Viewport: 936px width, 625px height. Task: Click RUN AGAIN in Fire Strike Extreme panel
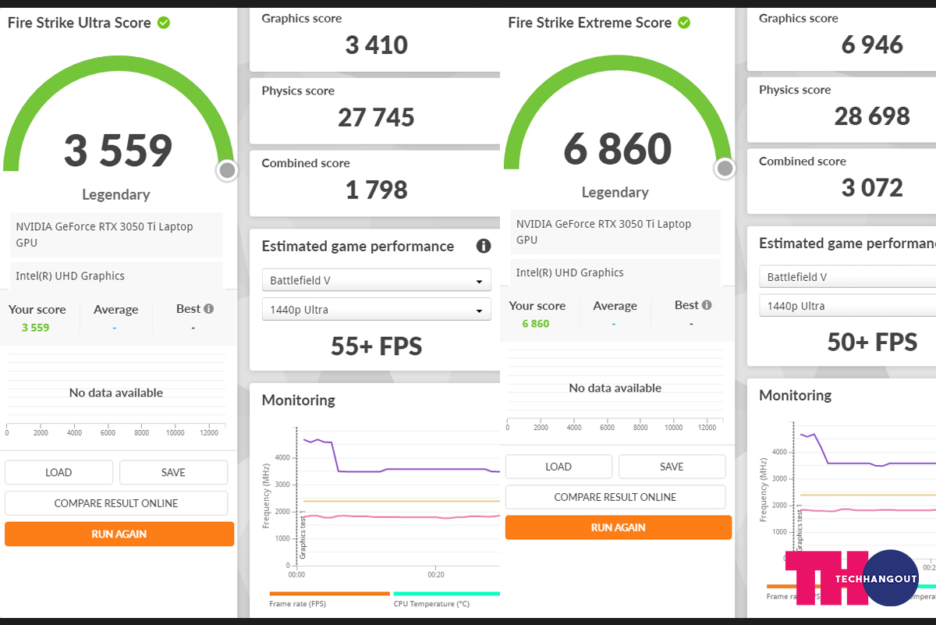[x=619, y=527]
